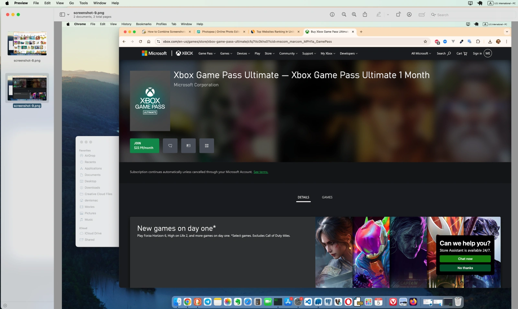Image resolution: width=518 pixels, height=309 pixels.
Task: Follow the See terms link
Action: coord(261,172)
